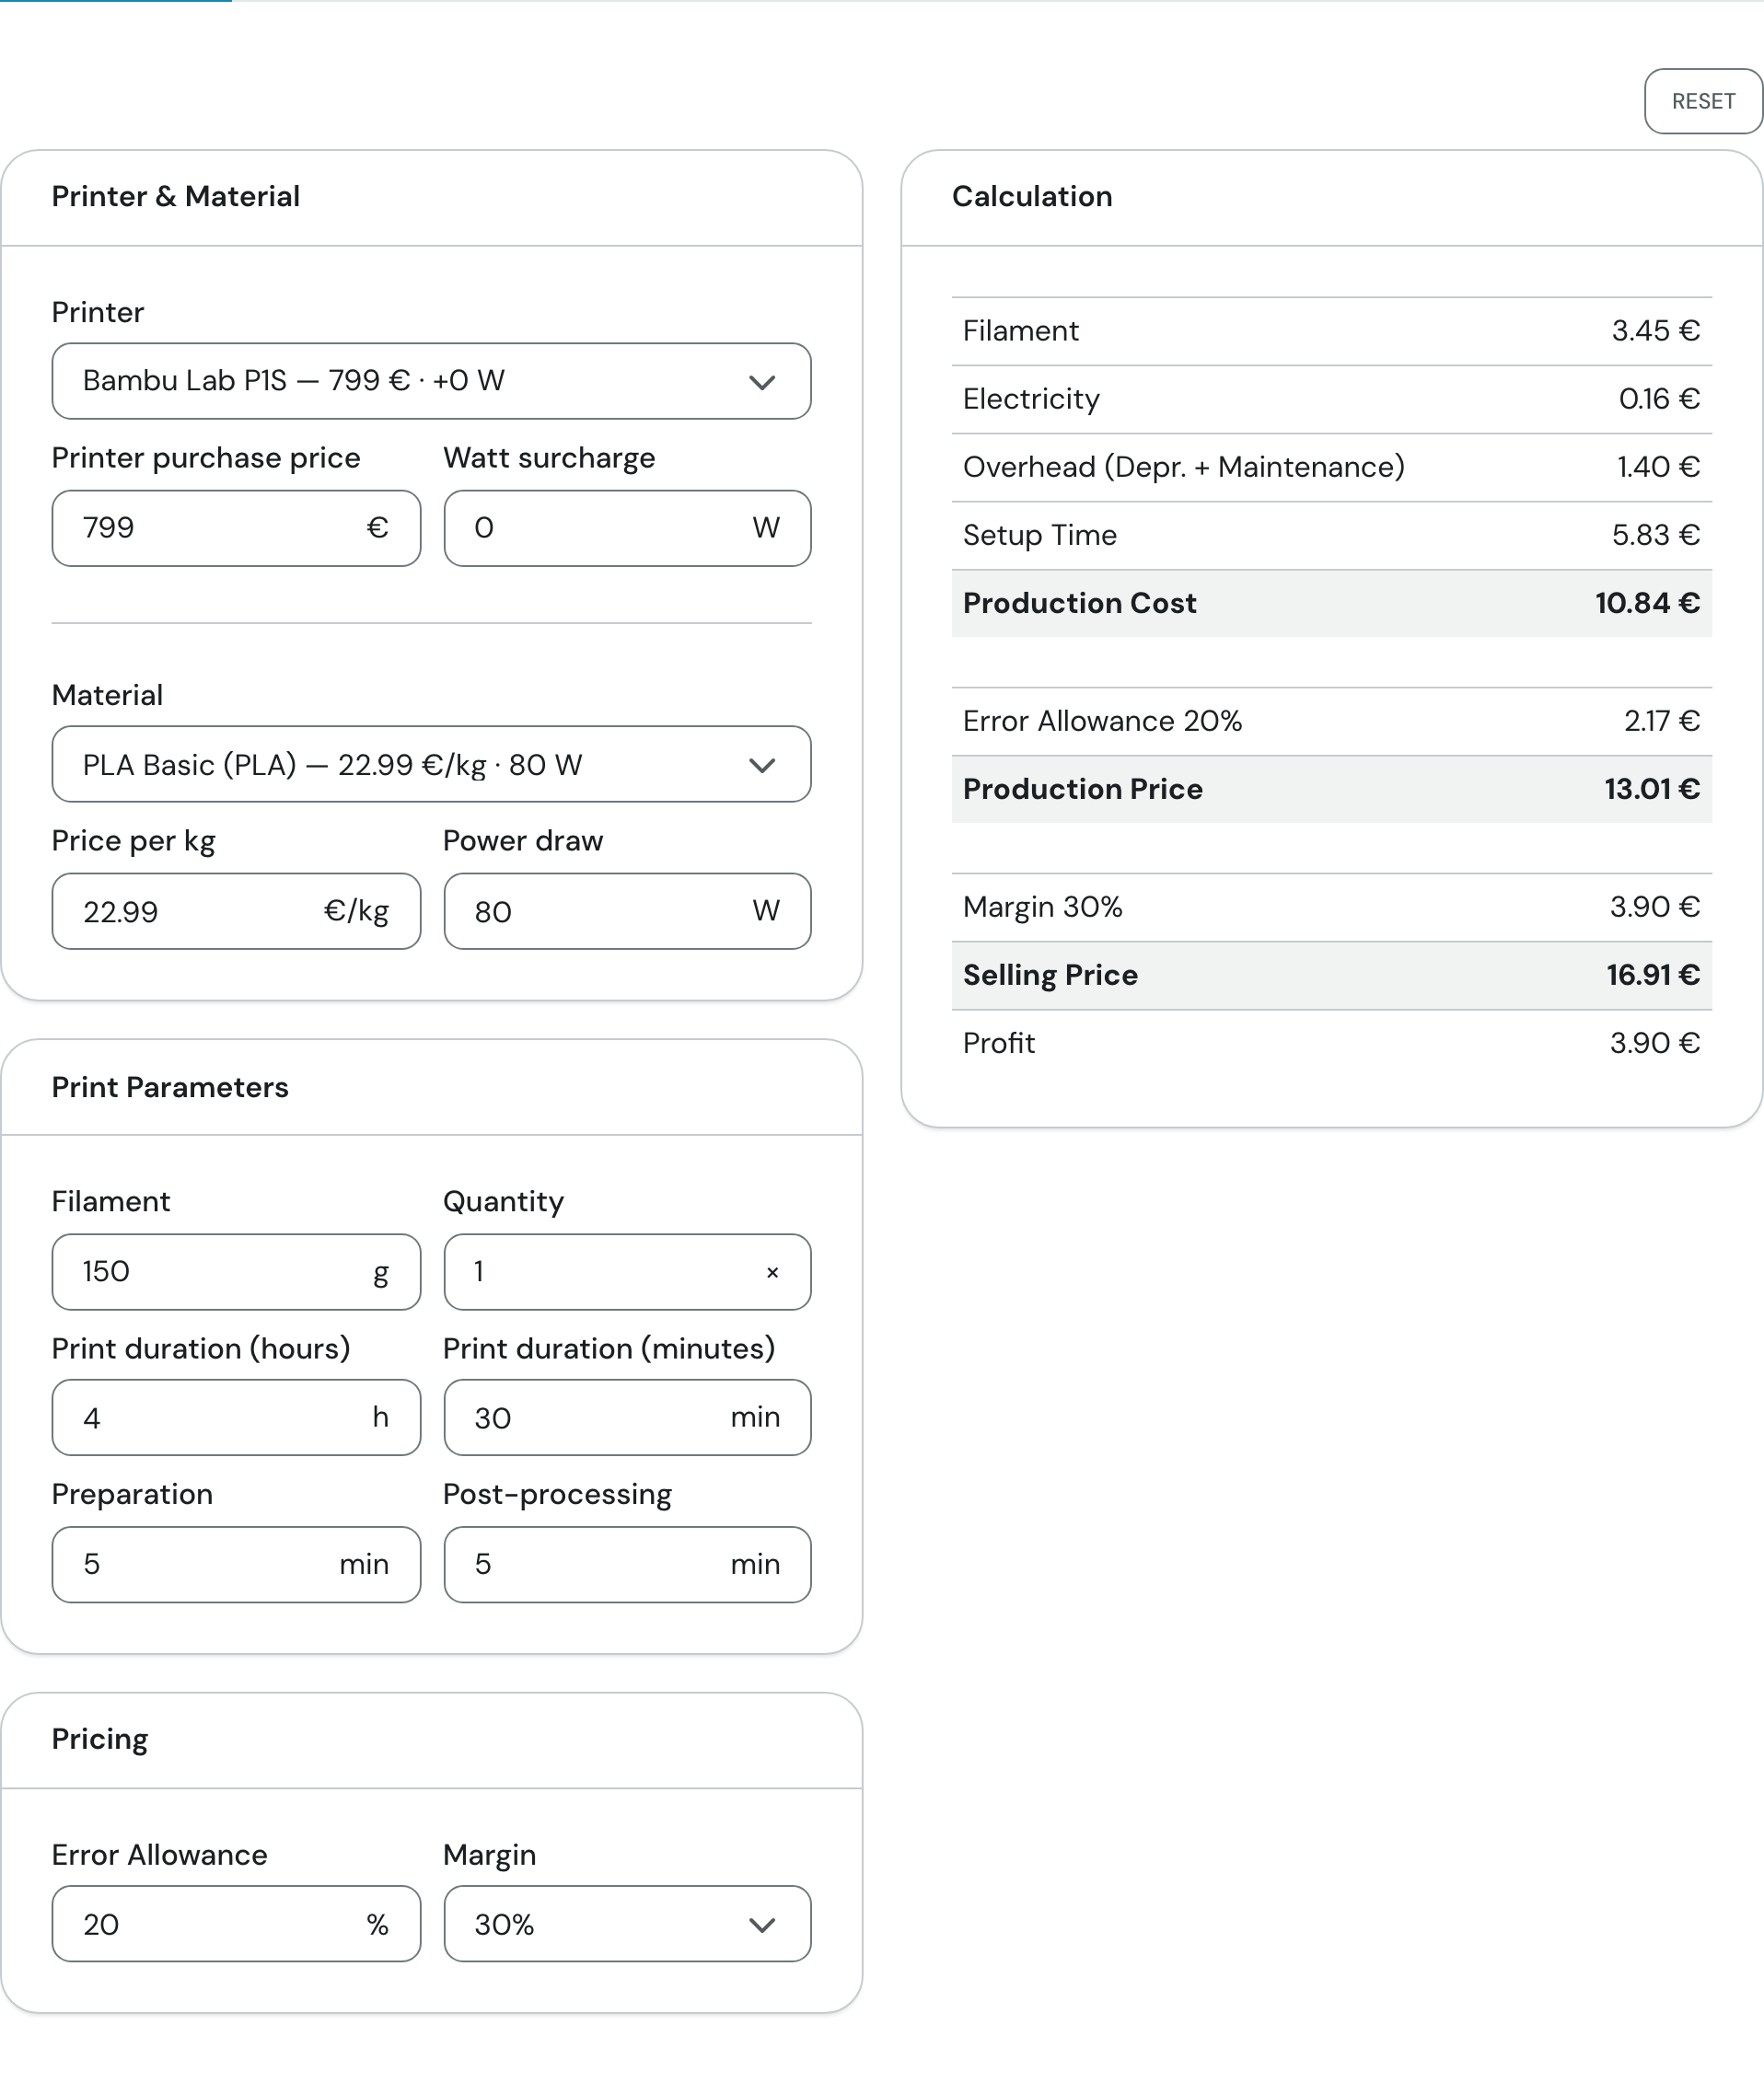Viewport: 1764px width, 2082px height.
Task: Click the Error Allowance 20% amount 2.17 €
Action: coord(1661,721)
